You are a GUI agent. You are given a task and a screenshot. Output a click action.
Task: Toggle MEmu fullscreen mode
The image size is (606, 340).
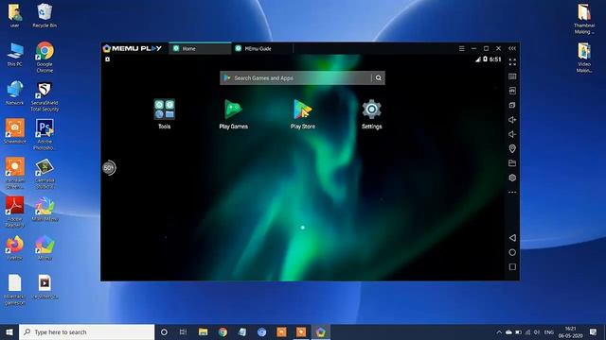pos(512,62)
